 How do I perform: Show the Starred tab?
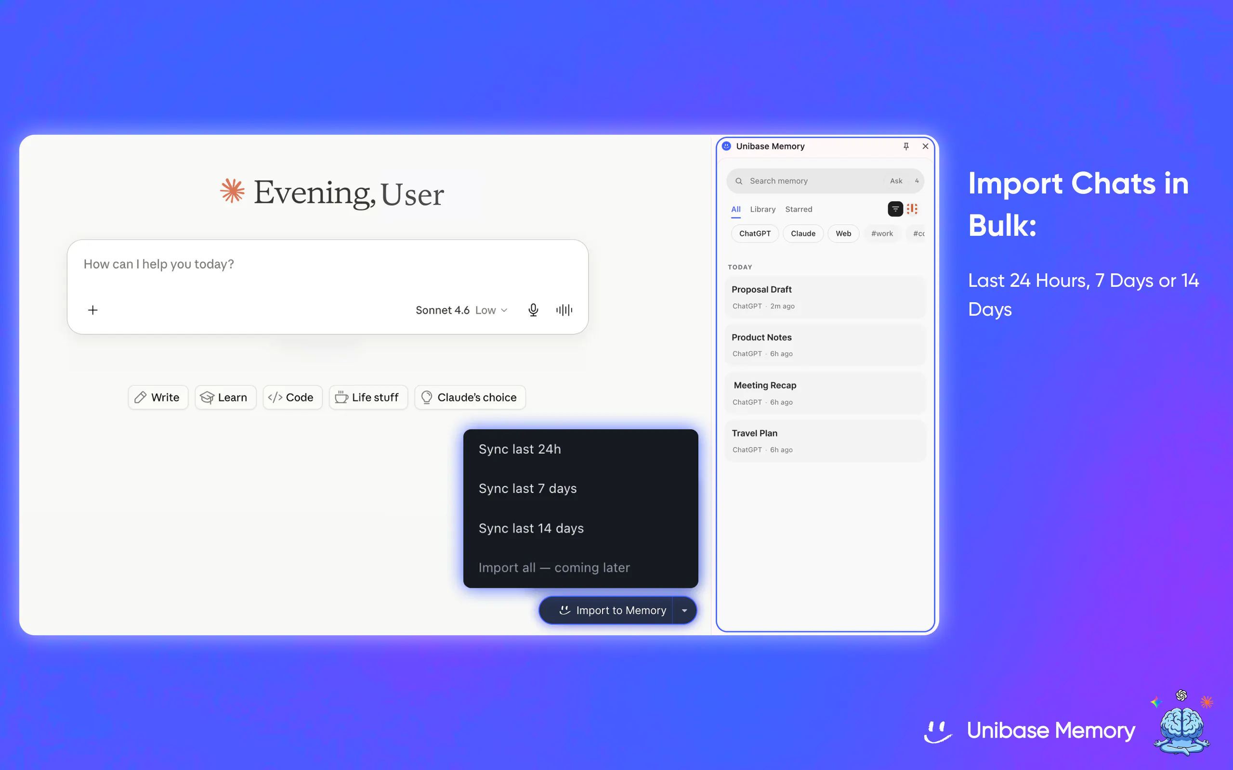tap(799, 209)
